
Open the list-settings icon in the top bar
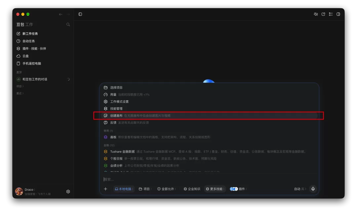pos(331,14)
